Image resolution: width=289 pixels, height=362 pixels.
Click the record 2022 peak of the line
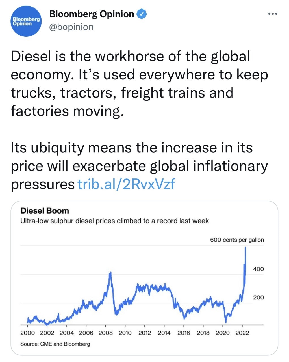pos(245,248)
